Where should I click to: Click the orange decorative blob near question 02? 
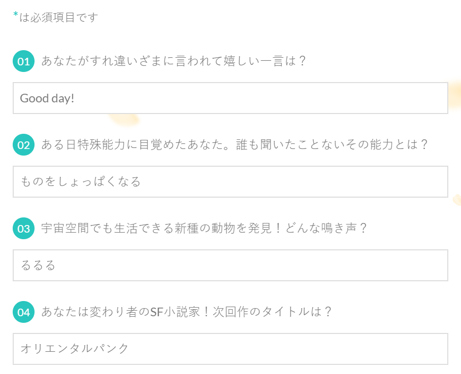[124, 120]
